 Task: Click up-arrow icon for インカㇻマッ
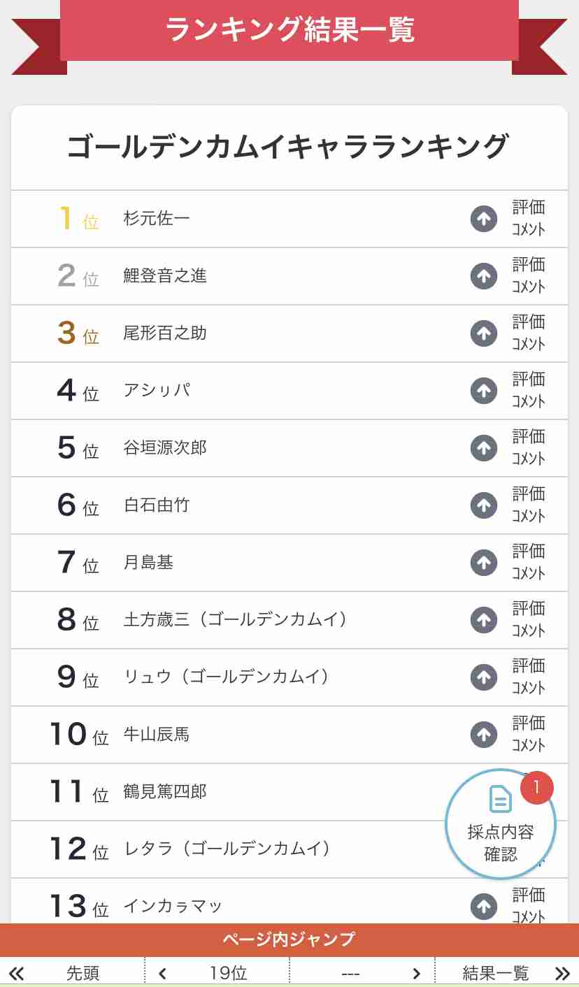483,907
